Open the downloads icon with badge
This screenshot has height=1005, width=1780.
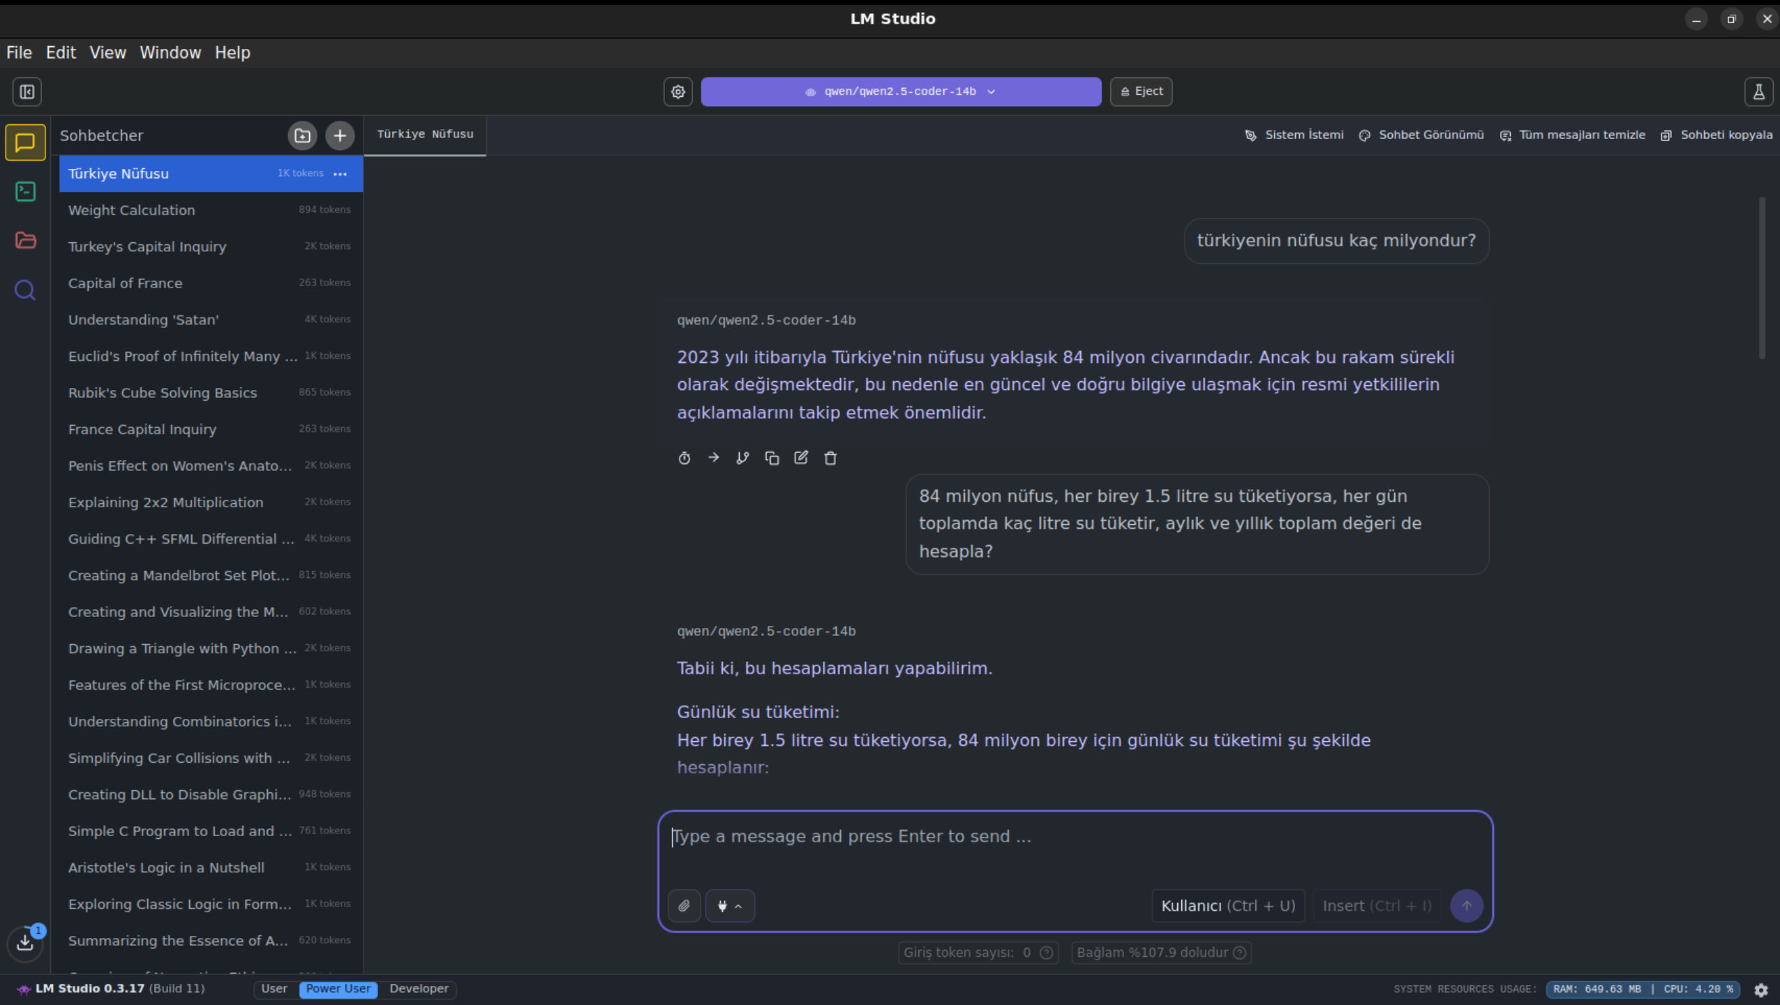pos(26,942)
